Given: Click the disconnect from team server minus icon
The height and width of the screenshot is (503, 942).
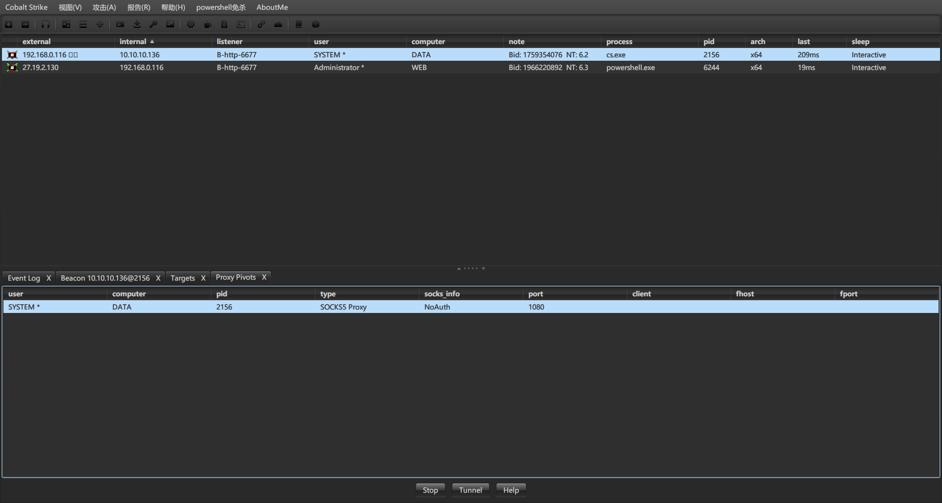Looking at the screenshot, I should [25, 24].
